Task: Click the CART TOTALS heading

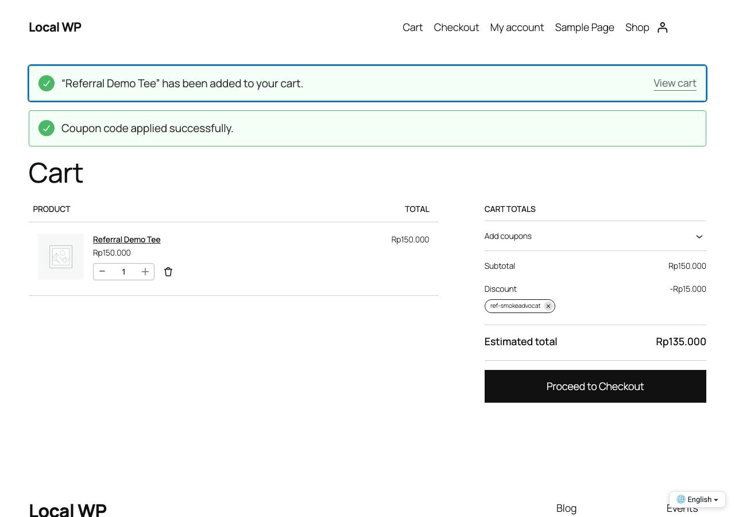Action: pos(510,209)
